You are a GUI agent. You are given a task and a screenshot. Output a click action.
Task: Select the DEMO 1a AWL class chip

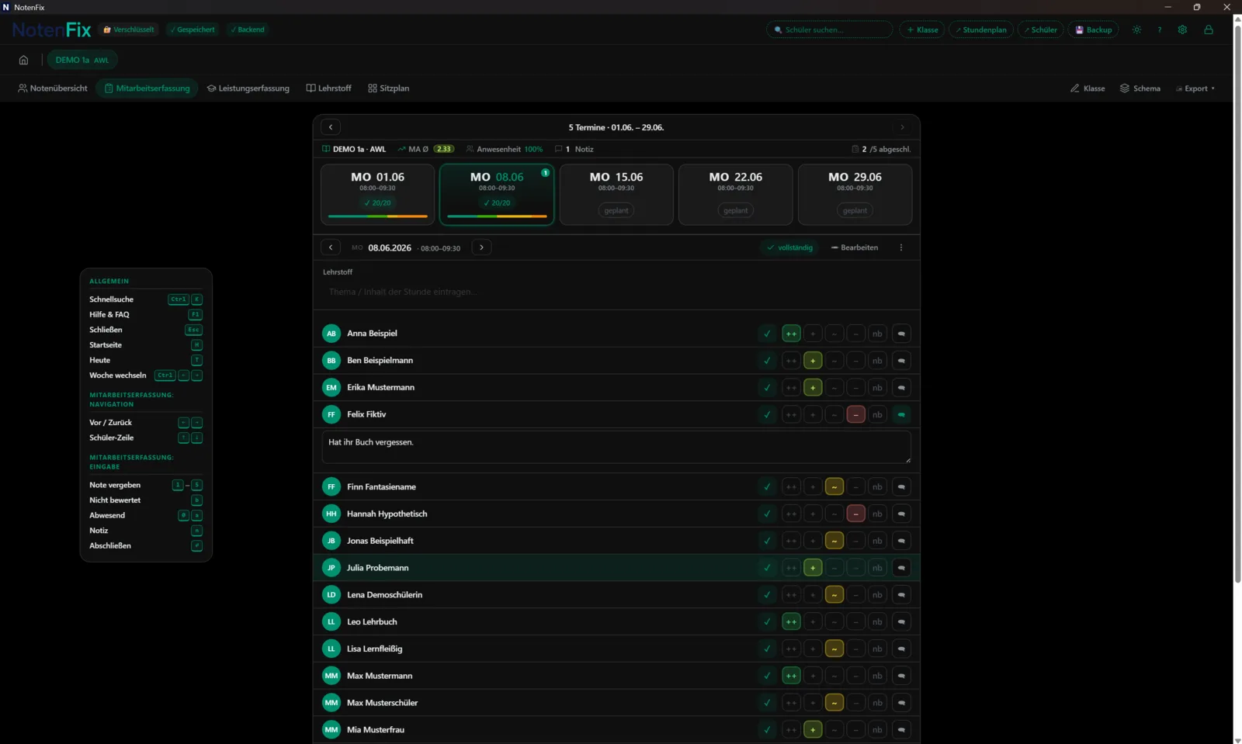(82, 60)
